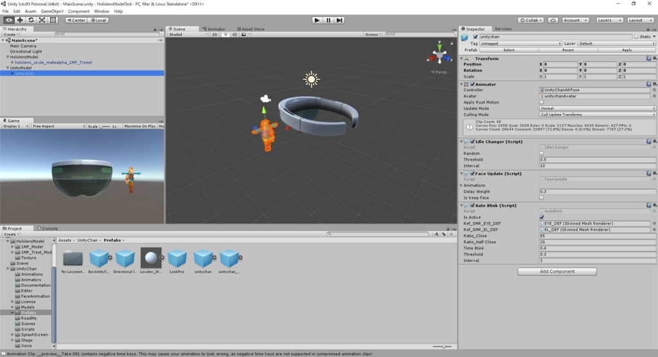Select the Rotate tool

click(31, 20)
